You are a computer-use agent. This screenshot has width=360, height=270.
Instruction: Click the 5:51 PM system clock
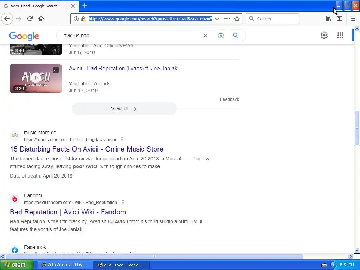[347, 265]
